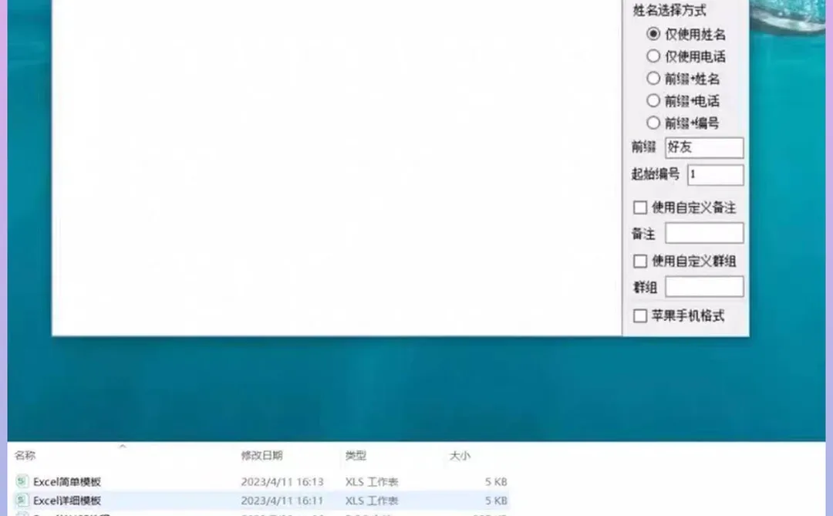Click the empty 备注 input field

tap(703, 232)
